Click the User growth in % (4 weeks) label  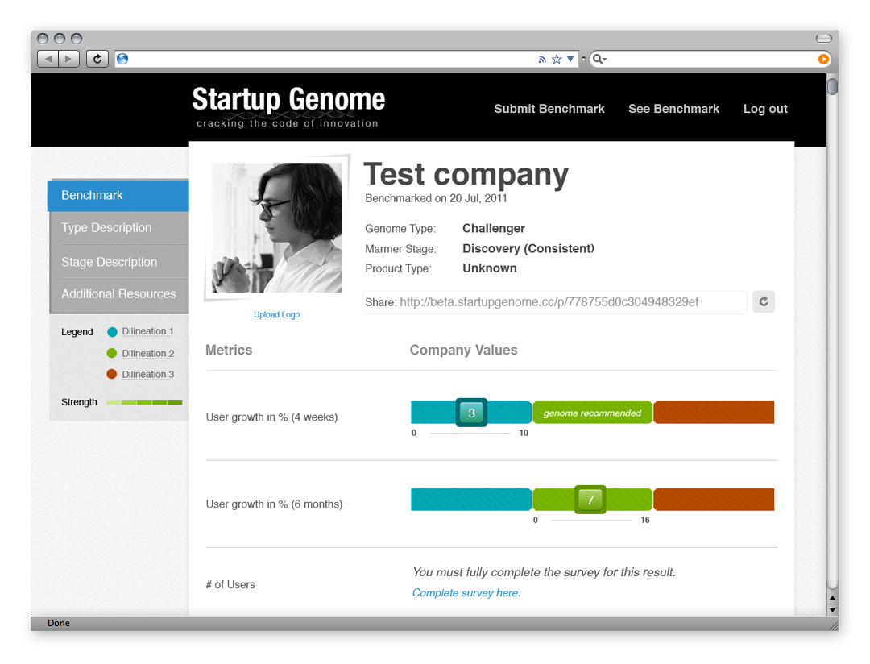pyautogui.click(x=272, y=417)
